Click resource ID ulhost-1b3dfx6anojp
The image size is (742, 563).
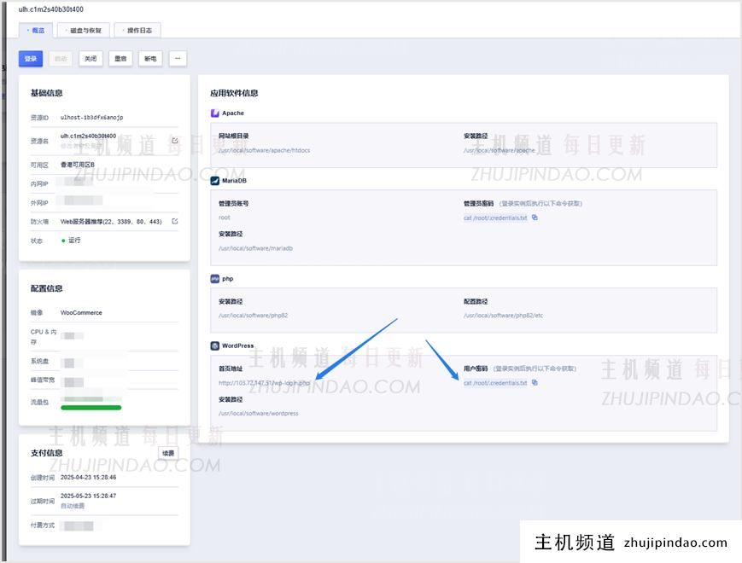point(92,117)
